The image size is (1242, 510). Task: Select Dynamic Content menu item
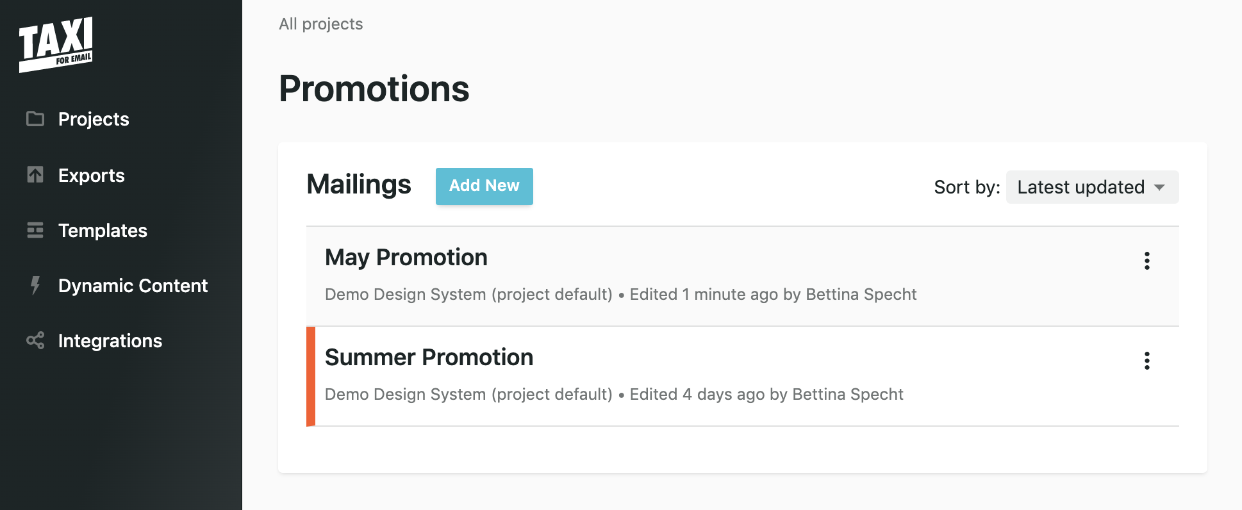pyautogui.click(x=133, y=285)
